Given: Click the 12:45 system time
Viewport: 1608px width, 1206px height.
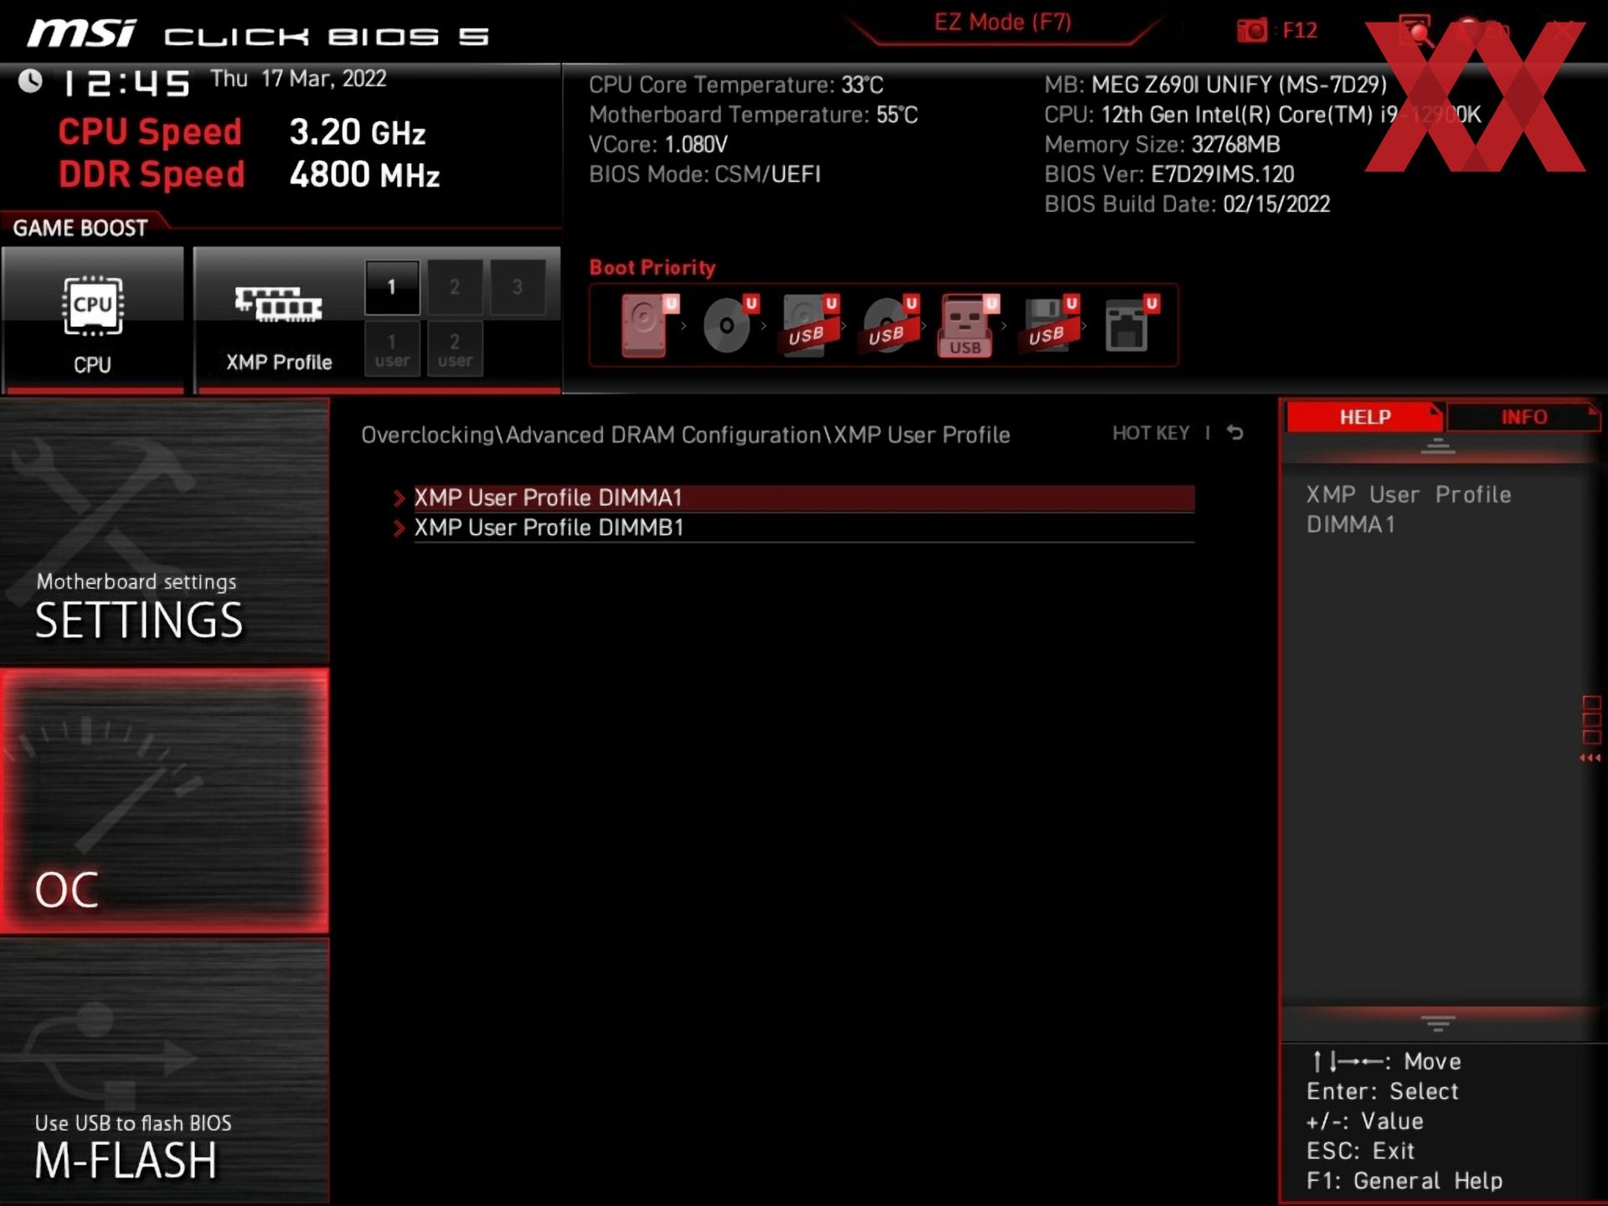Looking at the screenshot, I should pyautogui.click(x=126, y=83).
